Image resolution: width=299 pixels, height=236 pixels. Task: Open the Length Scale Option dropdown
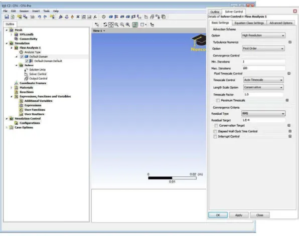click(x=263, y=87)
